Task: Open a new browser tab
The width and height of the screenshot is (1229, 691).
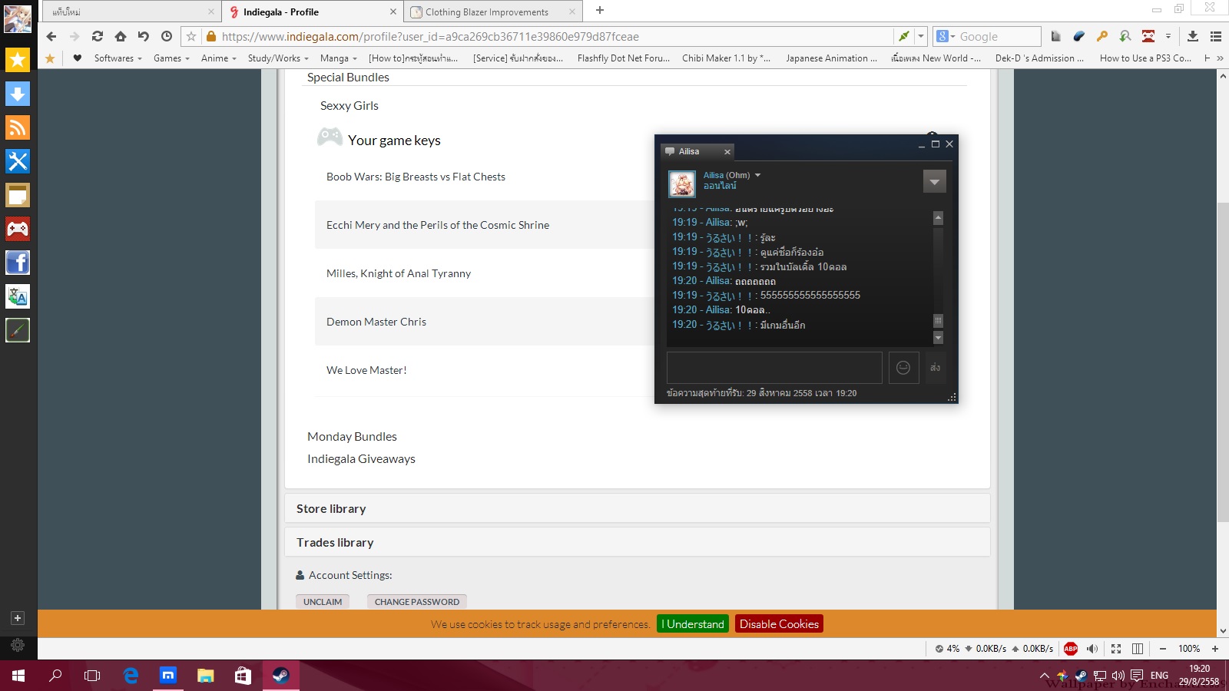Action: click(600, 11)
